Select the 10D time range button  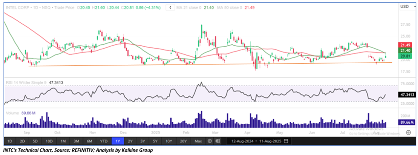pos(49,141)
